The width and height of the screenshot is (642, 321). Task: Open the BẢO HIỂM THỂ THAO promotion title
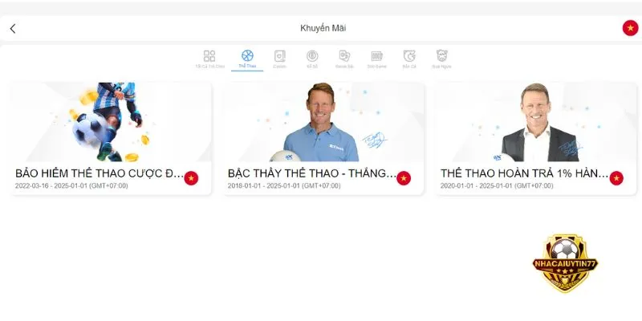(x=100, y=173)
